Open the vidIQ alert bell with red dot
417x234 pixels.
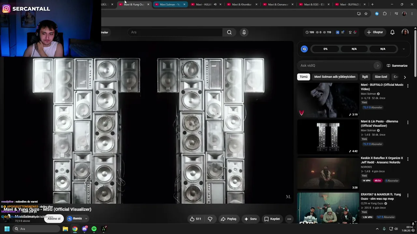[355, 32]
